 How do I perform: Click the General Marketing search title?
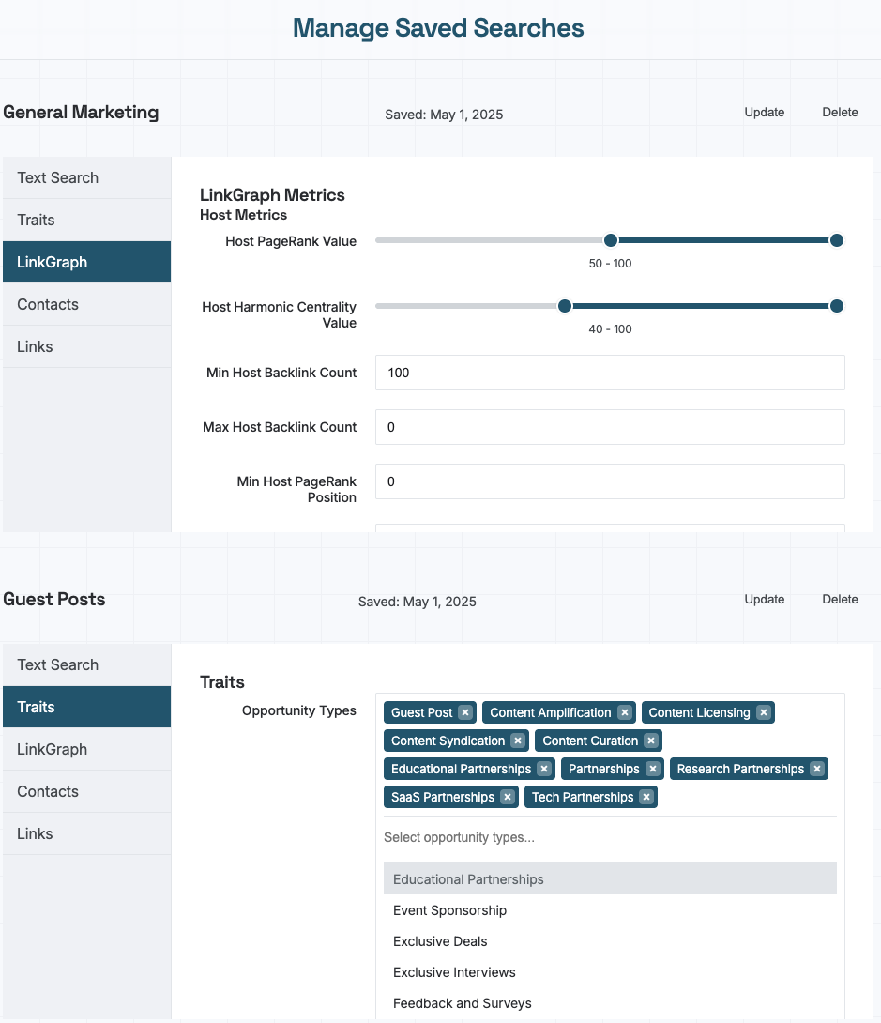[81, 113]
